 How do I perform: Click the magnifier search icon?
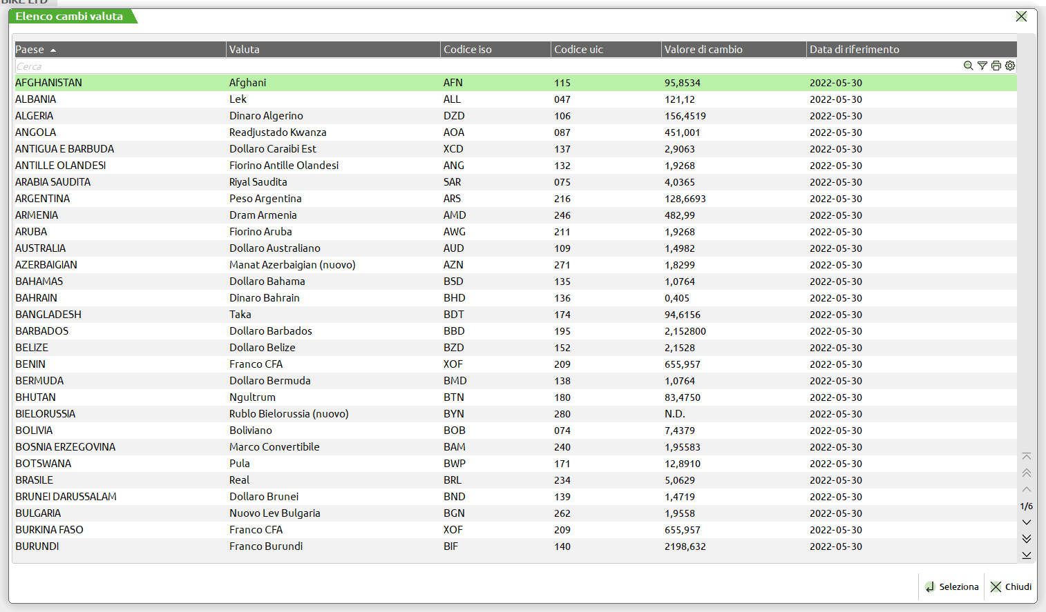click(968, 66)
